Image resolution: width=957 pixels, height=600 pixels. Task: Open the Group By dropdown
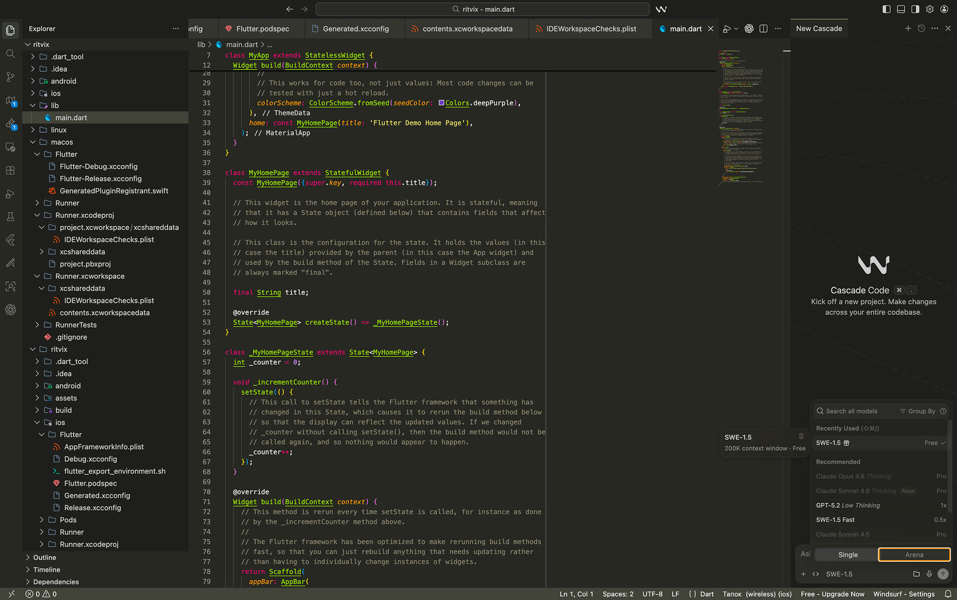pyautogui.click(x=917, y=411)
